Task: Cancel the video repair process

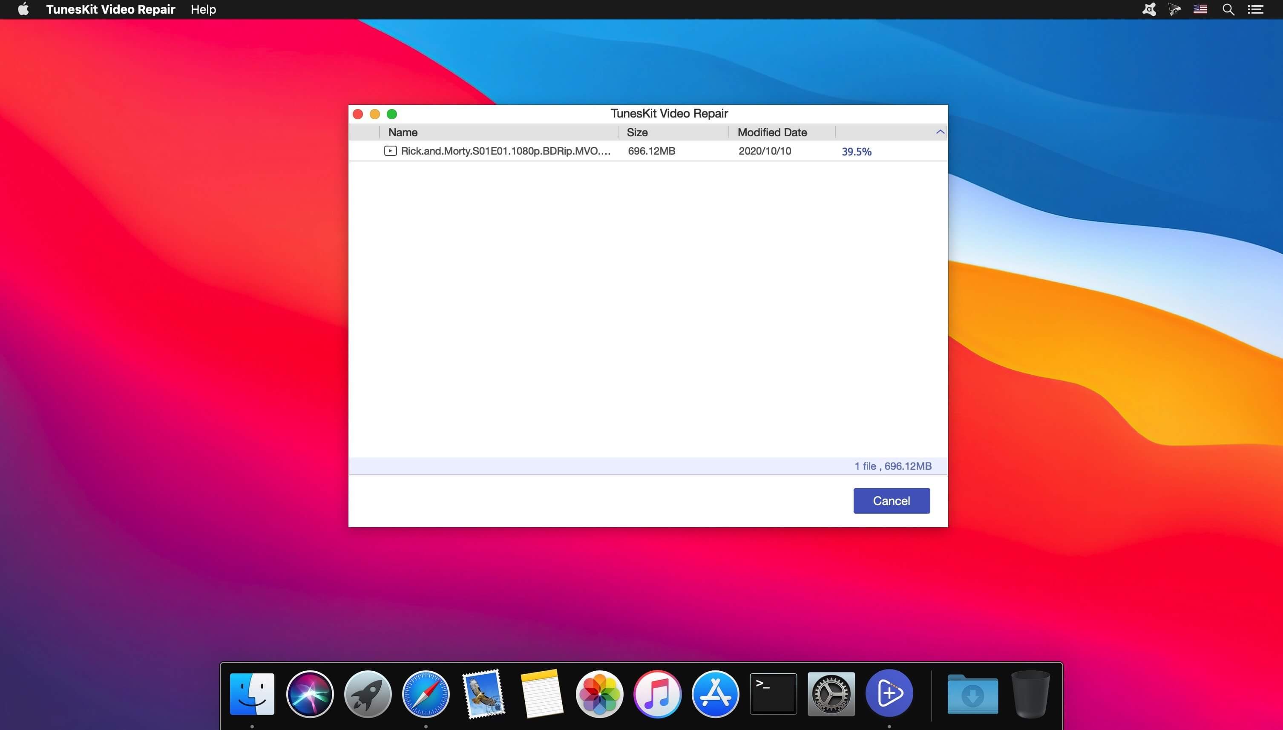Action: pyautogui.click(x=891, y=500)
